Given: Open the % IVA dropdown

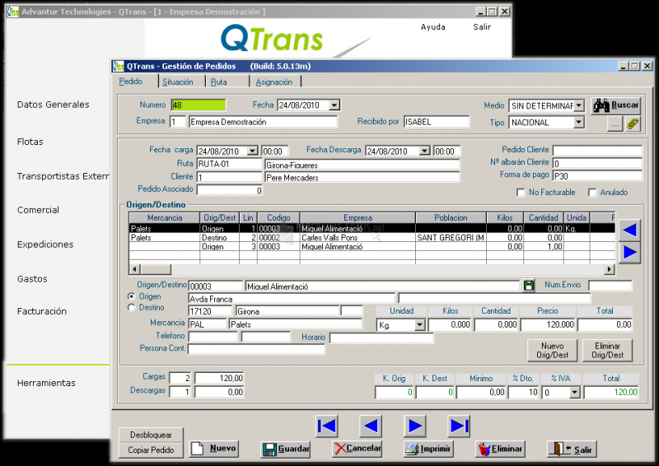Looking at the screenshot, I should (x=574, y=393).
